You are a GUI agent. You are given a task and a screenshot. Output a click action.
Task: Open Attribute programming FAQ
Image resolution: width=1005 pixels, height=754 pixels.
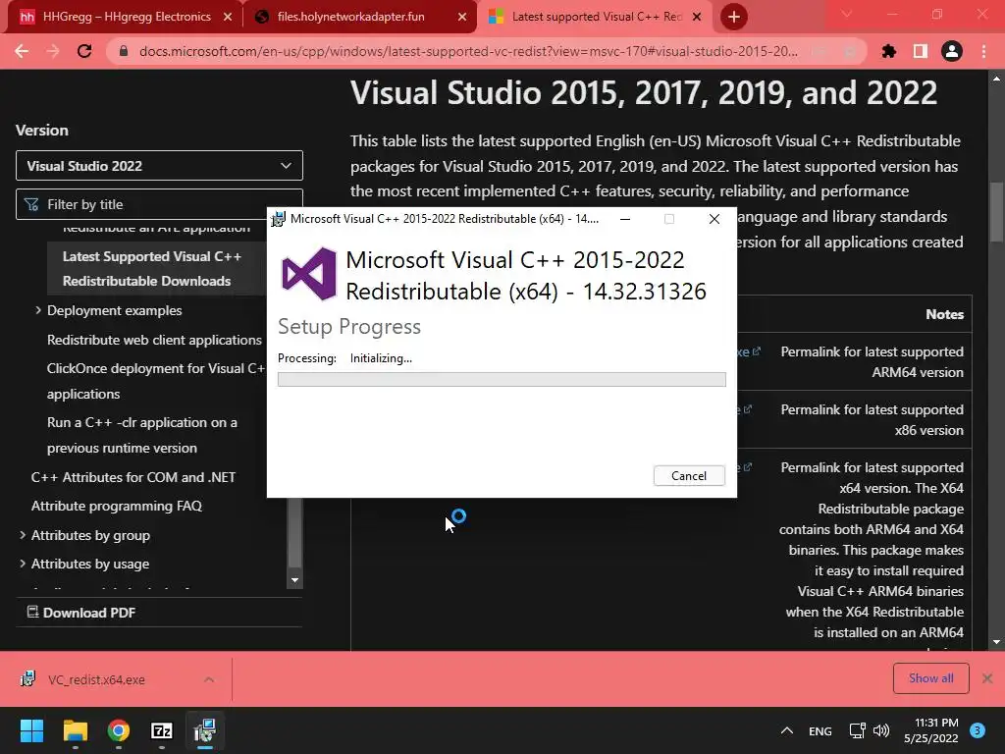[117, 506]
